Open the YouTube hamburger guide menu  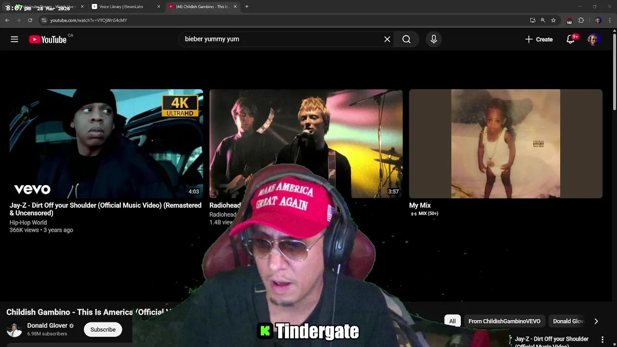(14, 40)
